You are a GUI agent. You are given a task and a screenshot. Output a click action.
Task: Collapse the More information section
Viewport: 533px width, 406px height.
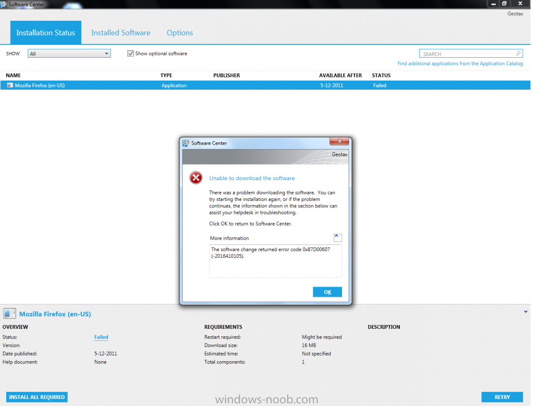[x=337, y=238]
